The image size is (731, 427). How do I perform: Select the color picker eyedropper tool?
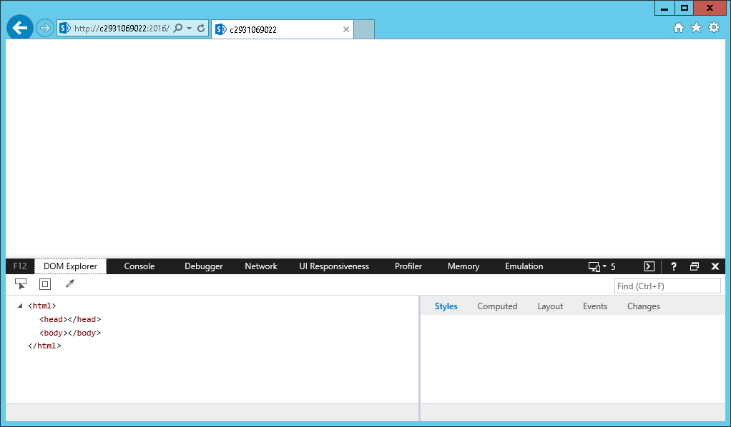point(69,284)
